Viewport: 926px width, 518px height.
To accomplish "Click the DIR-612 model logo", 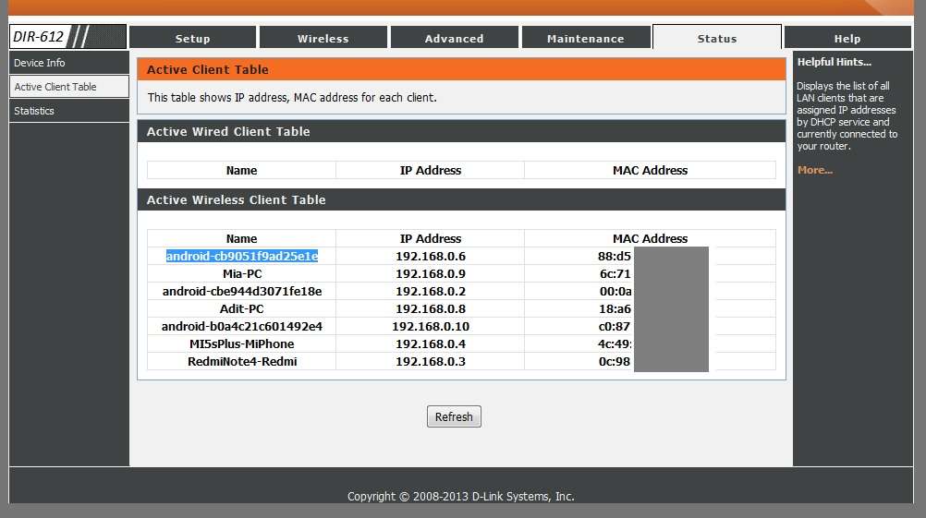I will 39,37.
